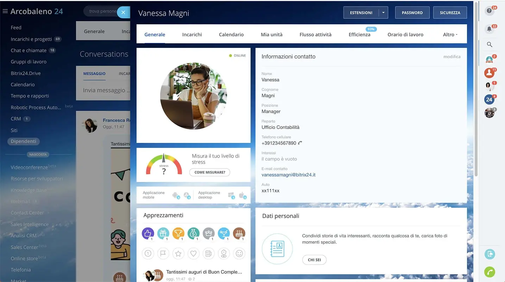Open the Estensioni dropdown arrow
This screenshot has height=282, width=505.
(x=383, y=13)
